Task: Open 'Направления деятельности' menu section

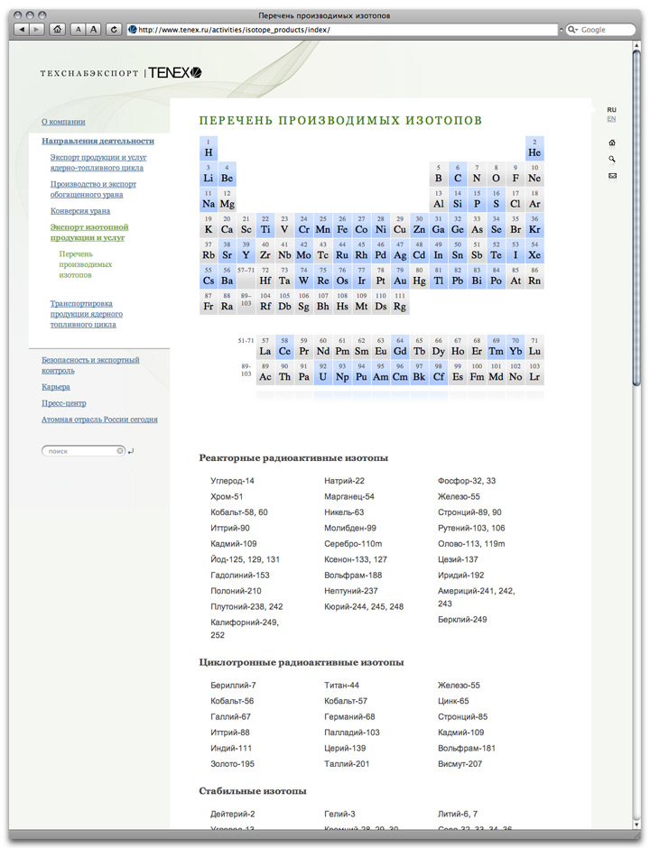Action: pyautogui.click(x=97, y=141)
